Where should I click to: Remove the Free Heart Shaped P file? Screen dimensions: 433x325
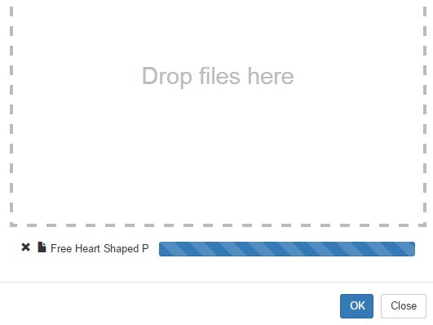point(25,247)
